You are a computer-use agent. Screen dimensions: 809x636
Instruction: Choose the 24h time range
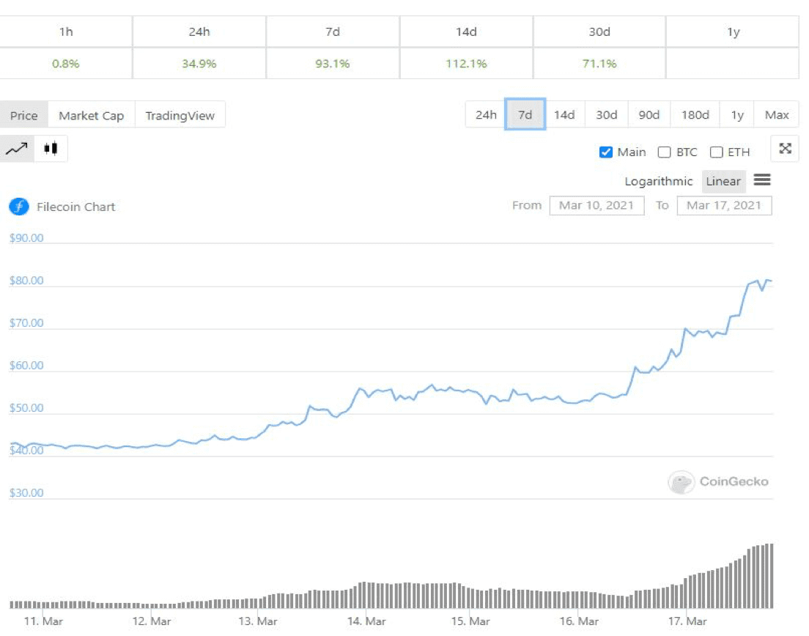click(x=486, y=114)
